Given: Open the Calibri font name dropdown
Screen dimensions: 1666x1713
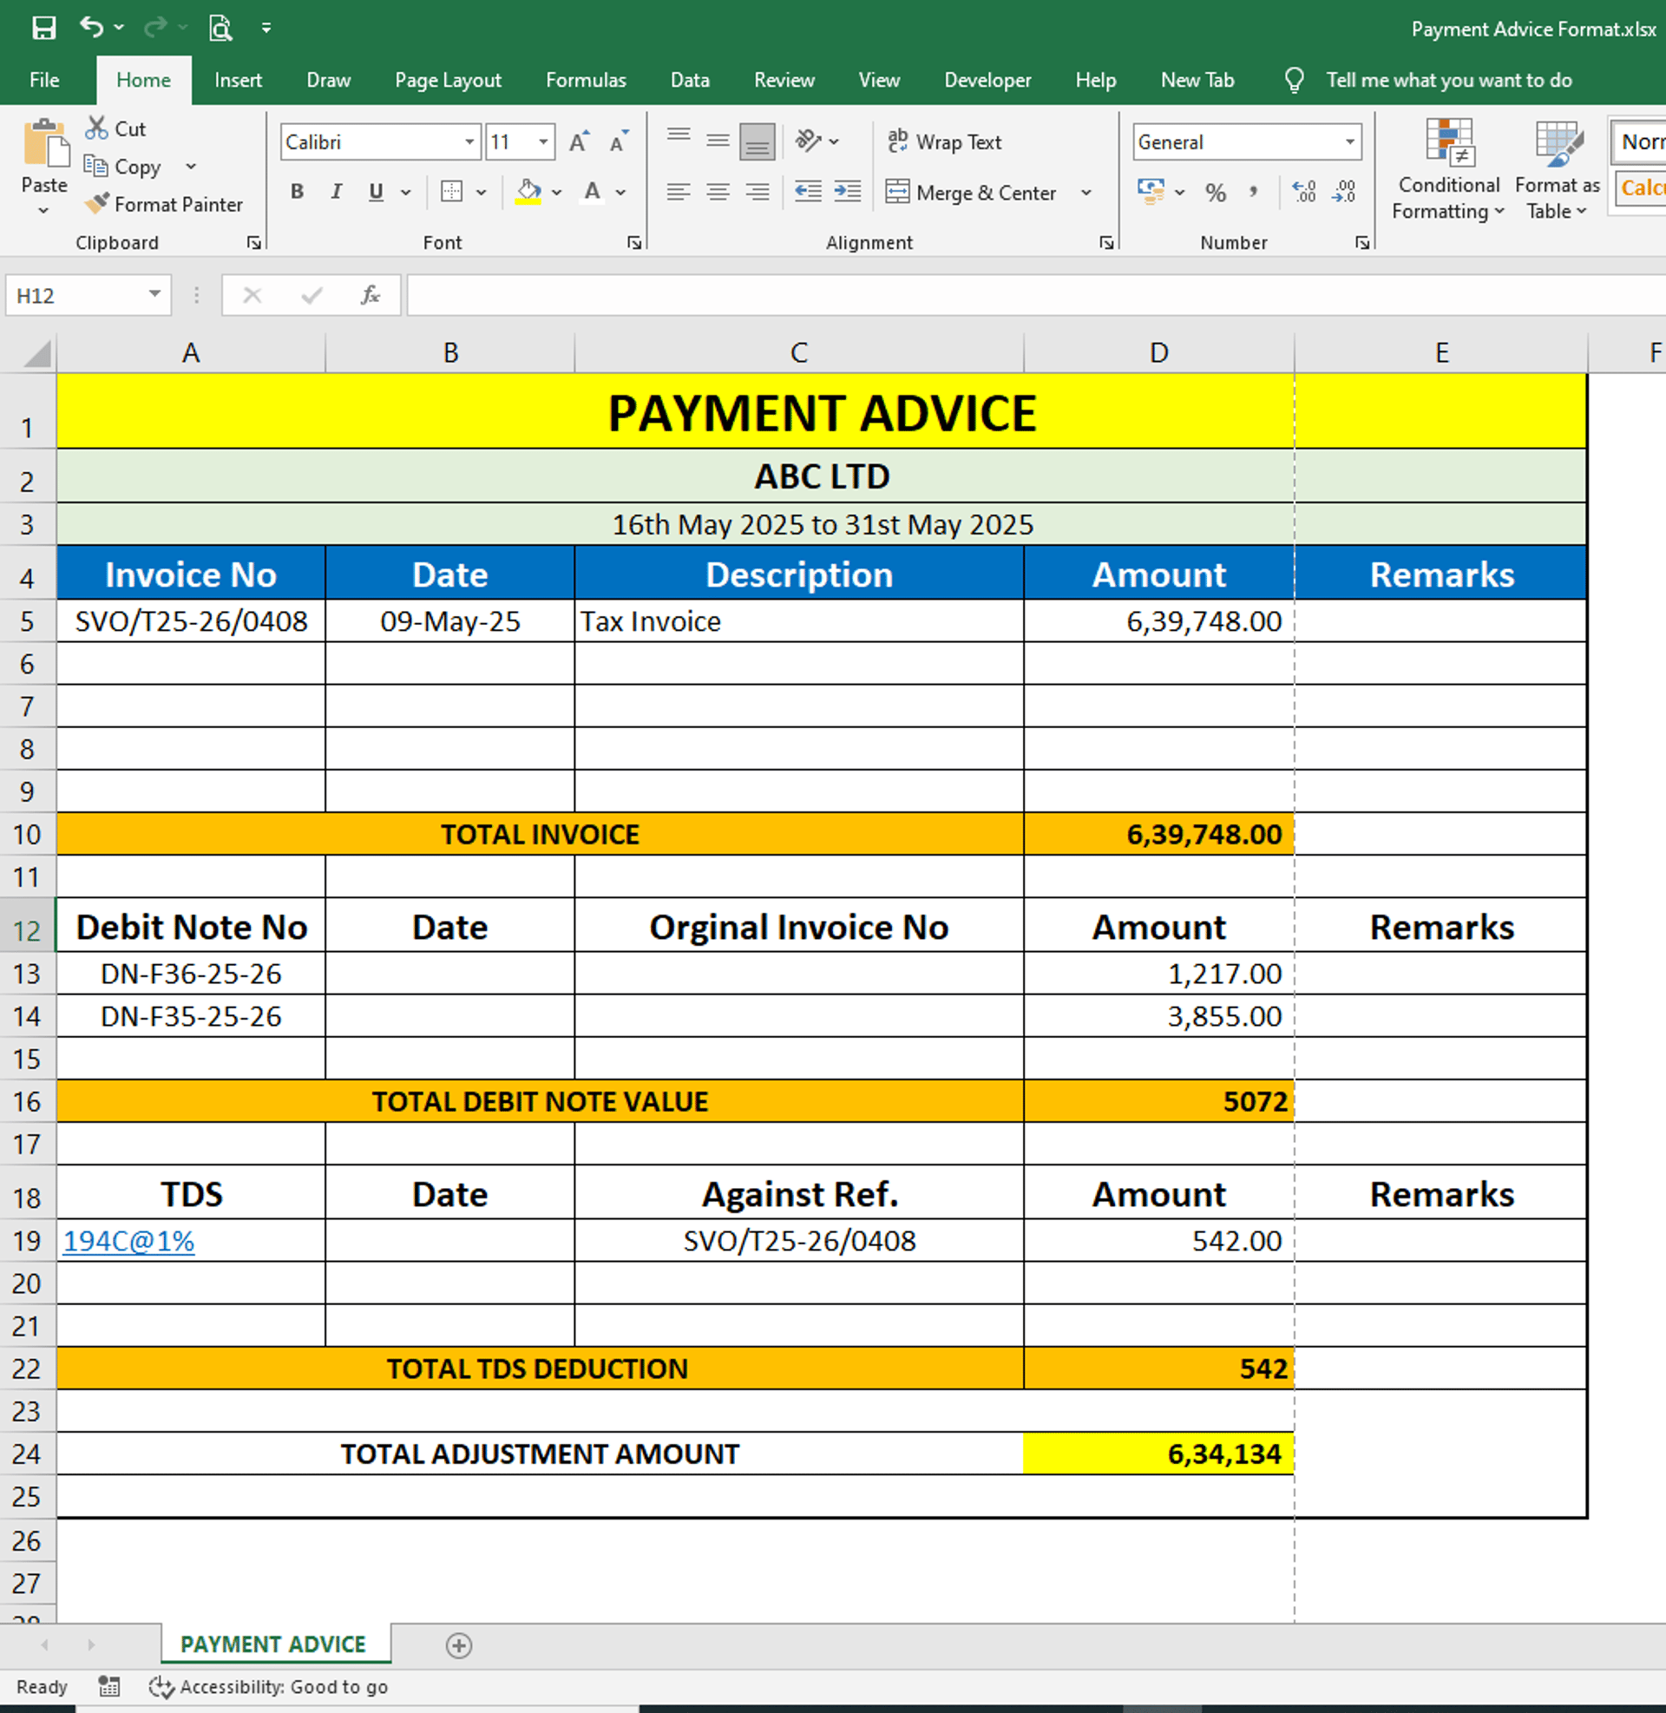Looking at the screenshot, I should tap(470, 141).
